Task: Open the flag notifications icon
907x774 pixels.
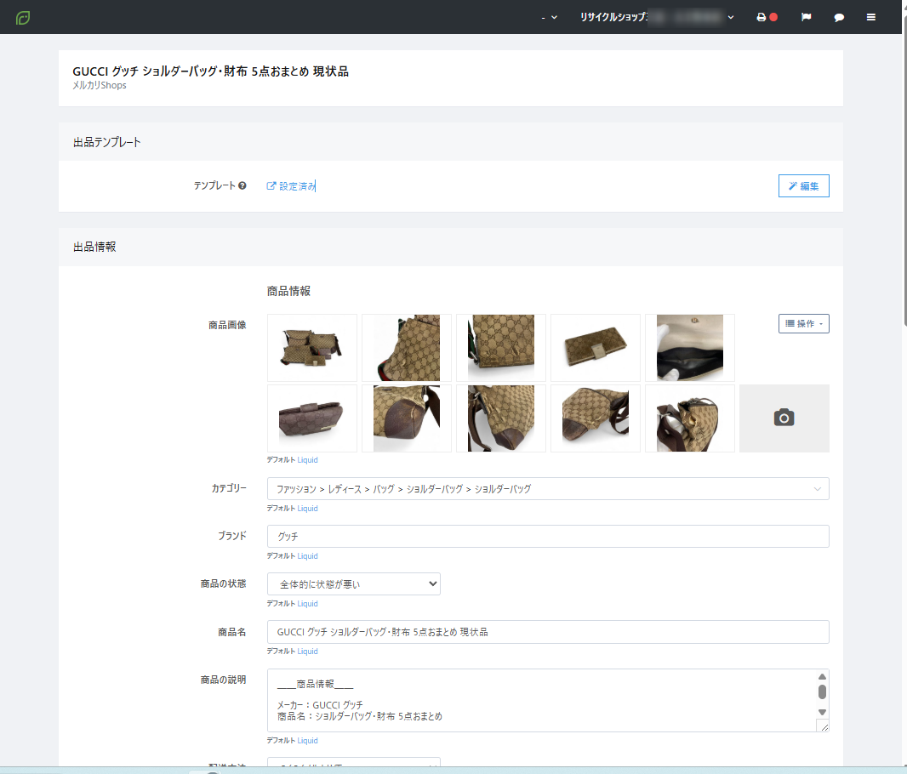Action: pyautogui.click(x=806, y=17)
